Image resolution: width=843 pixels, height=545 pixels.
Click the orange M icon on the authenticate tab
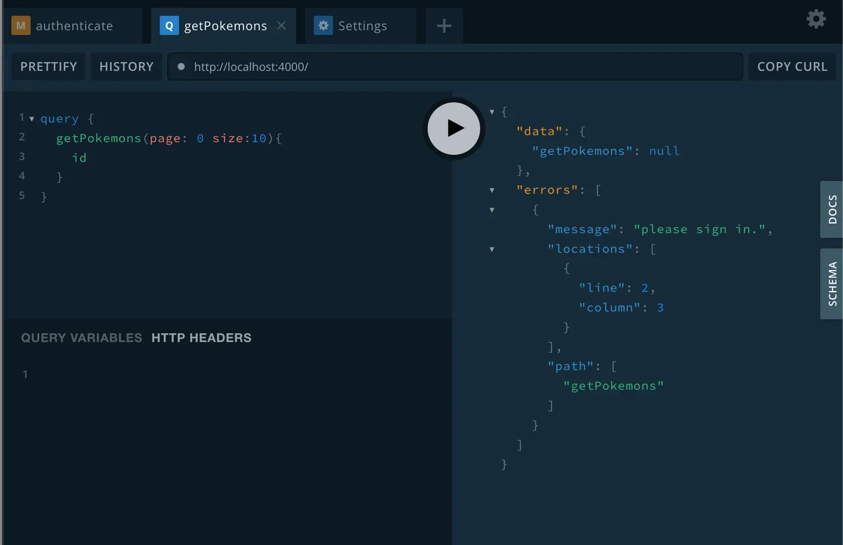click(21, 25)
